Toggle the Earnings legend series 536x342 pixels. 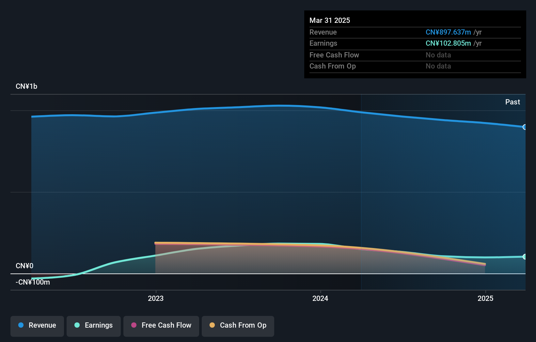[94, 326]
